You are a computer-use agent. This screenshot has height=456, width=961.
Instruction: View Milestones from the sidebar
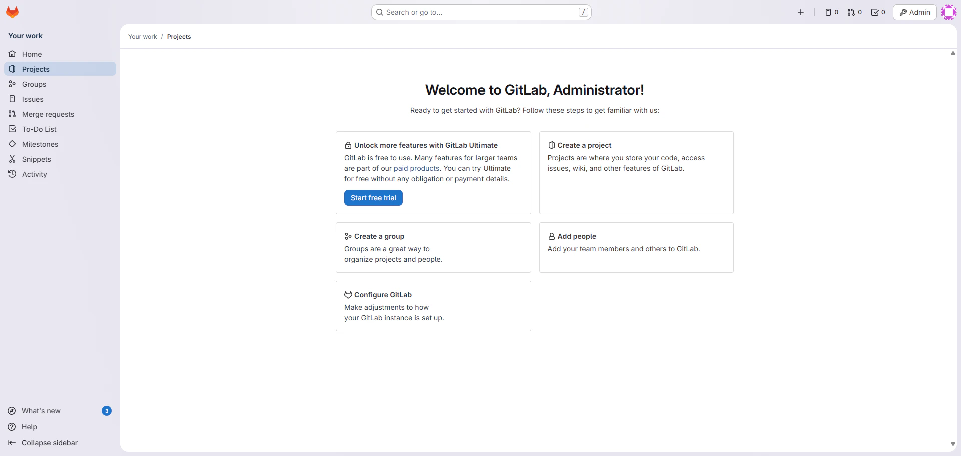point(40,144)
